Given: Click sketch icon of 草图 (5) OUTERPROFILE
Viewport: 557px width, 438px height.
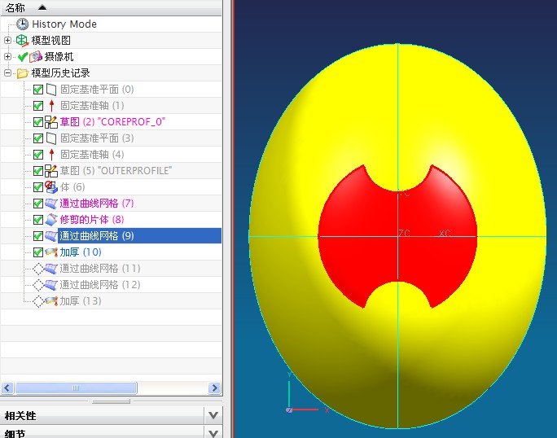Looking at the screenshot, I should (51, 171).
